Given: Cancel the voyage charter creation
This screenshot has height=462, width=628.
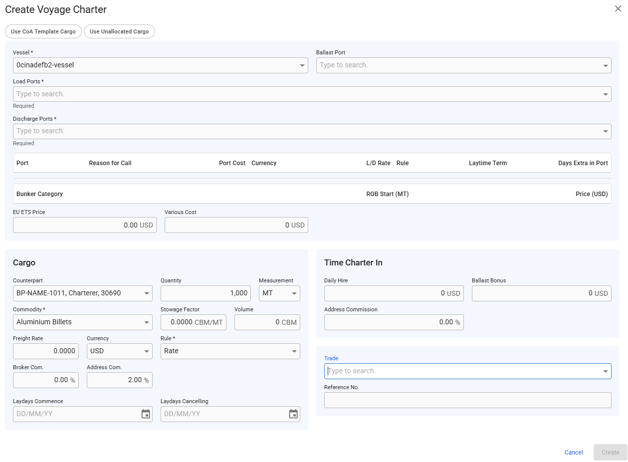Looking at the screenshot, I should point(573,453).
